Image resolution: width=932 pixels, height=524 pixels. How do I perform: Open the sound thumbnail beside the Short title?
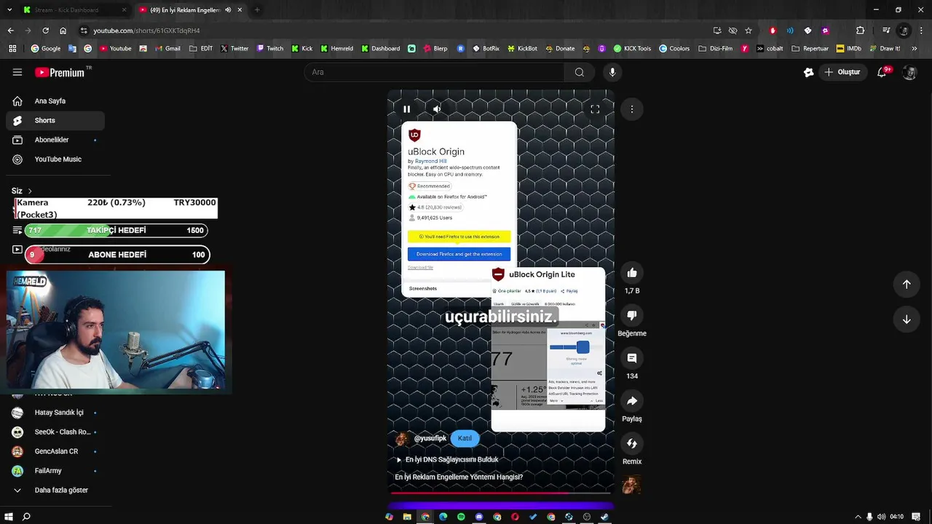point(631,484)
